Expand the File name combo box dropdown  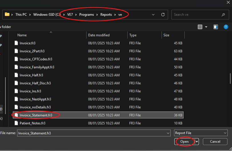(168, 133)
